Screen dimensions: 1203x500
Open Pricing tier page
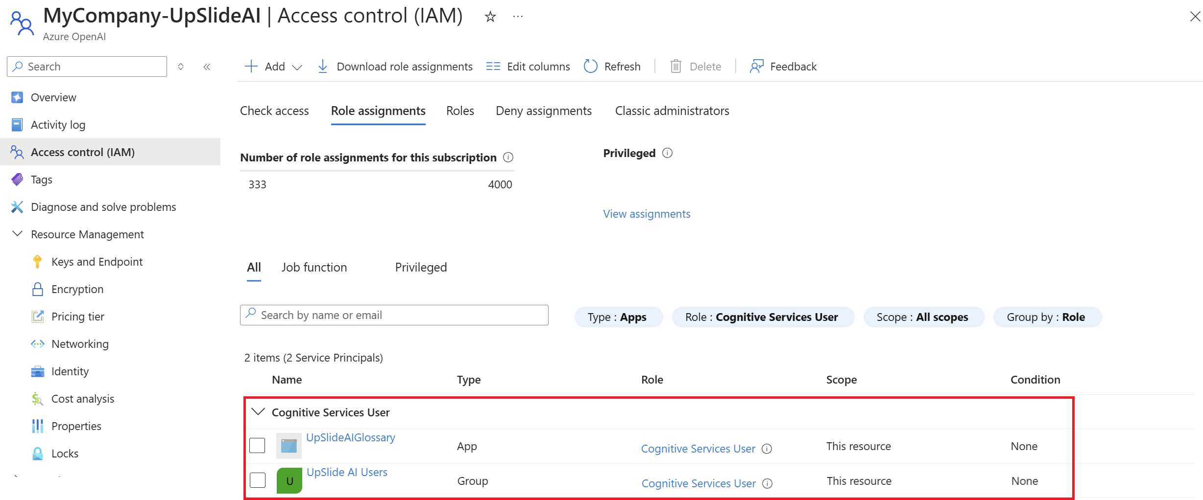(x=78, y=317)
